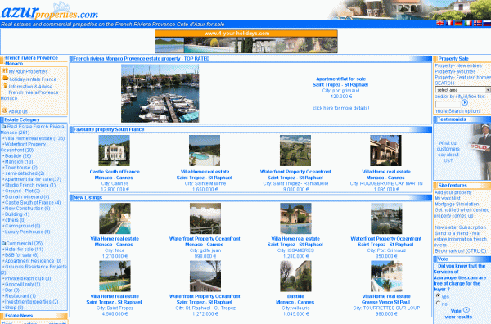The height and width of the screenshot is (324, 491).
Task: Click the Real Estate French Riviera folder icon
Action: tap(4, 127)
